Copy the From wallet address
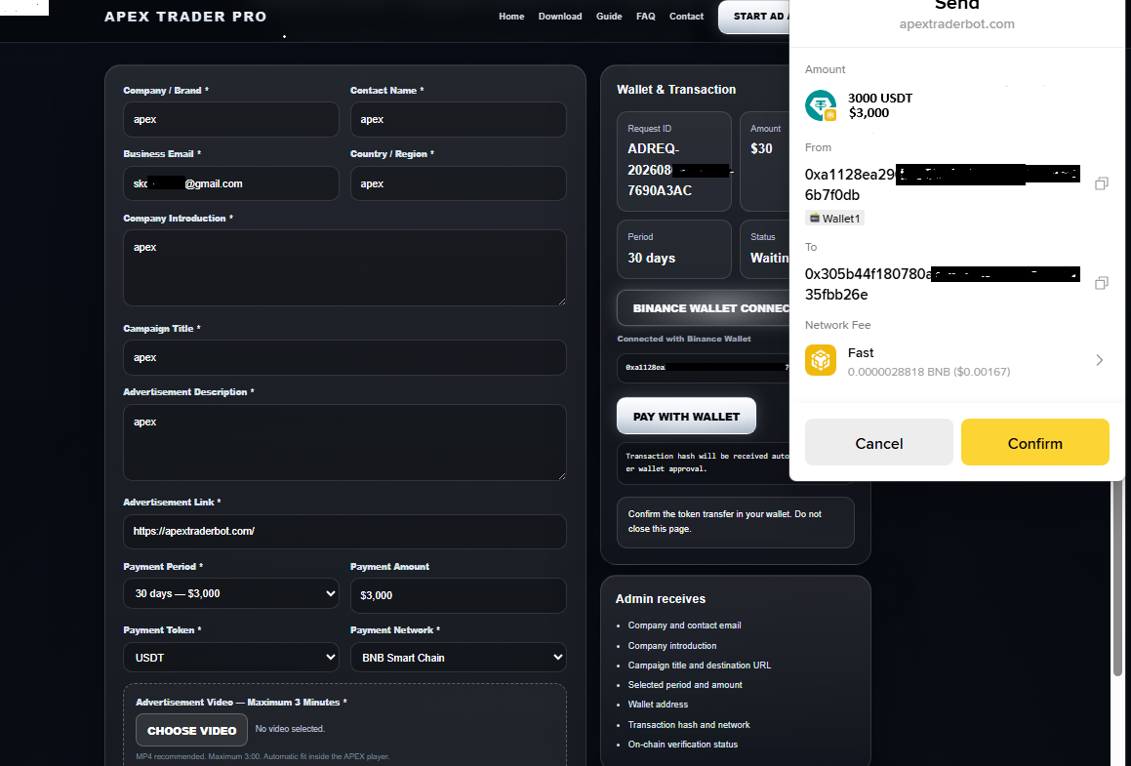 pos(1101,183)
